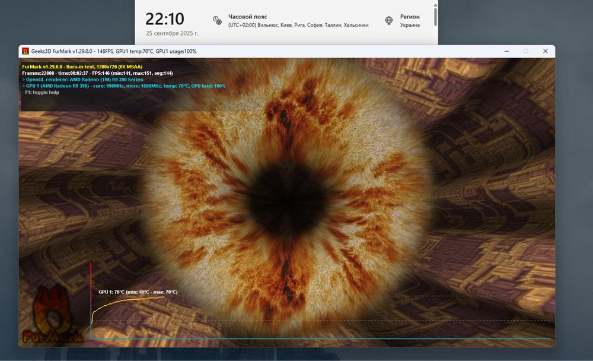Click the 22:10 clock readout
The image size is (593, 361).
(x=164, y=18)
